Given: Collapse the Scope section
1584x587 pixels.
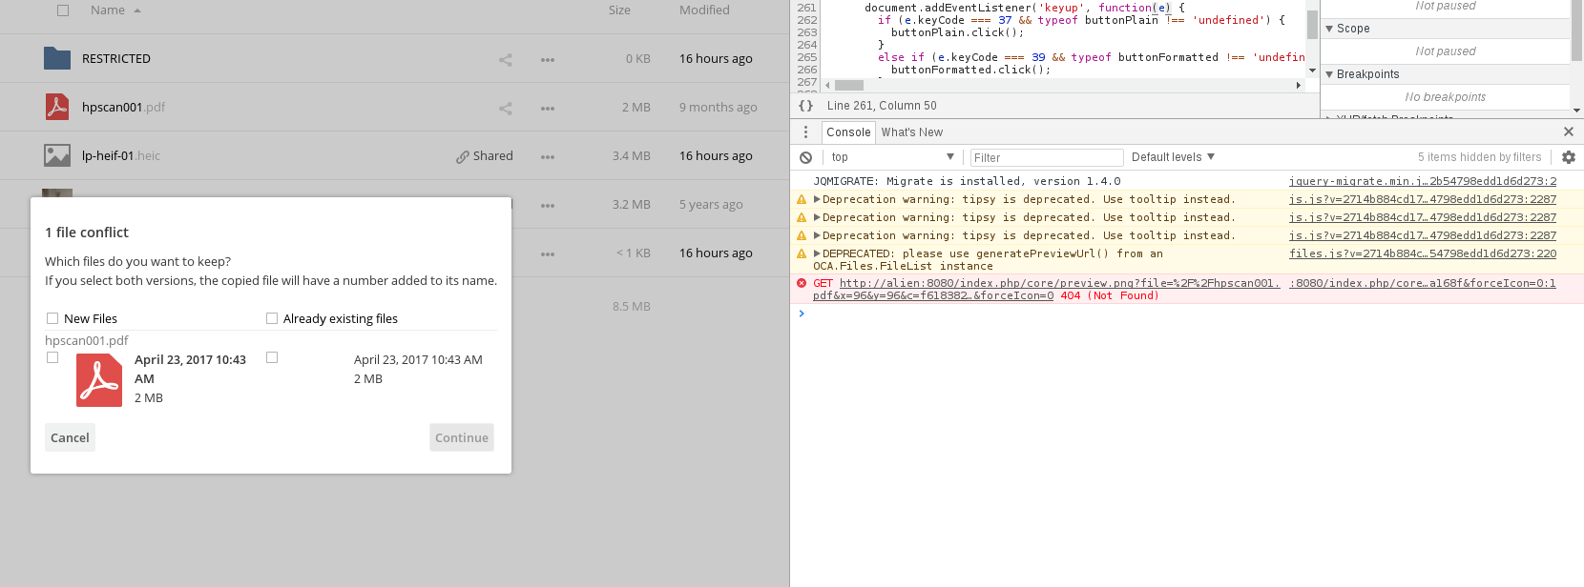Looking at the screenshot, I should point(1329,29).
